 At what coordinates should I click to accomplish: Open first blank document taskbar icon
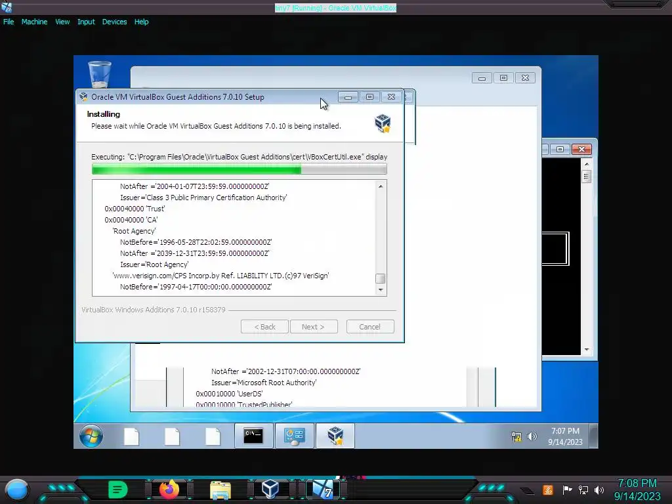pyautogui.click(x=131, y=436)
